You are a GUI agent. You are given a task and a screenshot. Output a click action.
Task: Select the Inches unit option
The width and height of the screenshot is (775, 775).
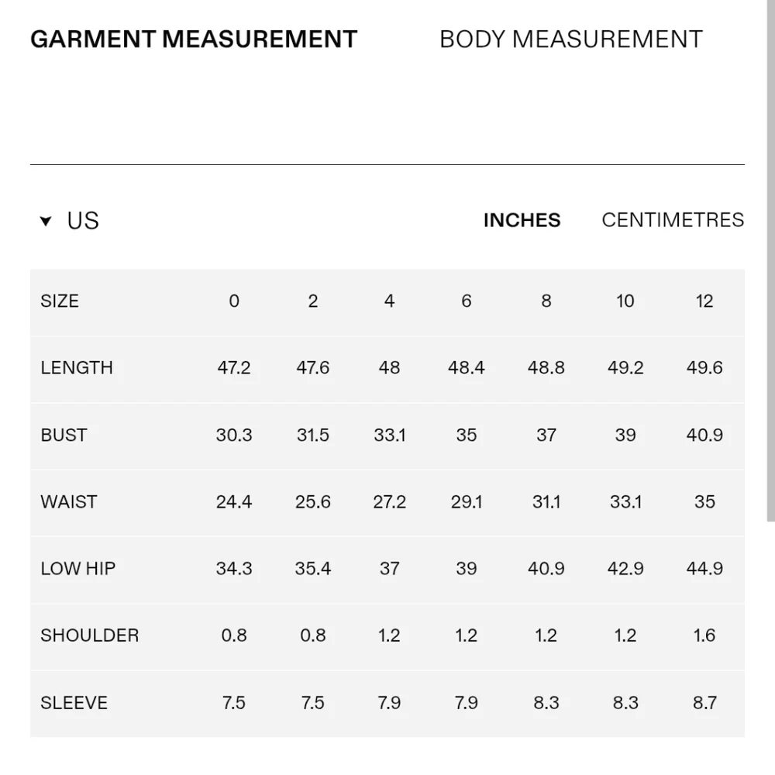coord(522,221)
